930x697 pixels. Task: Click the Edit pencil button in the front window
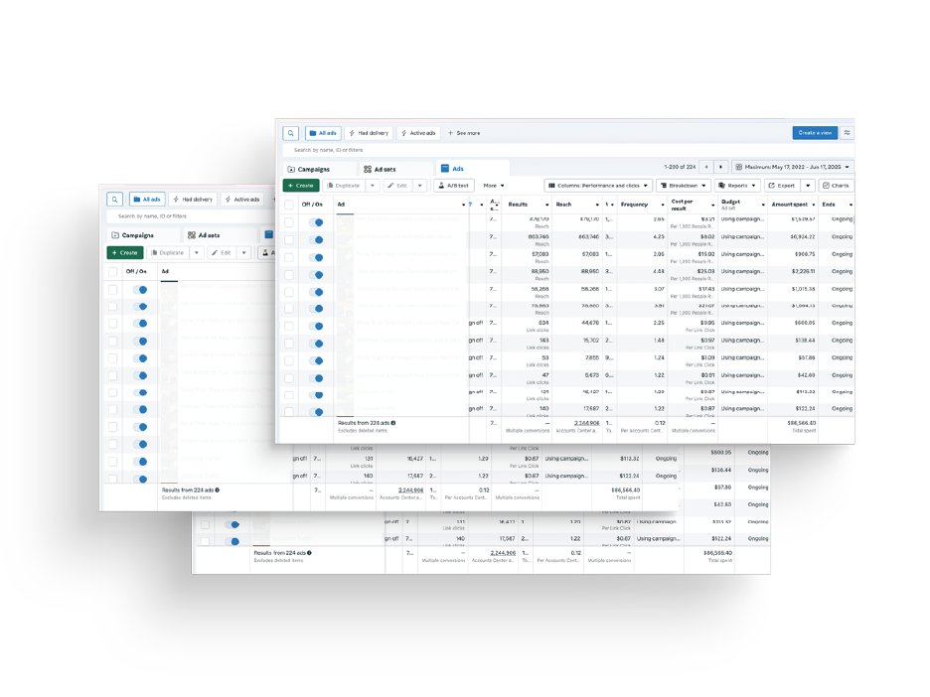[397, 186]
